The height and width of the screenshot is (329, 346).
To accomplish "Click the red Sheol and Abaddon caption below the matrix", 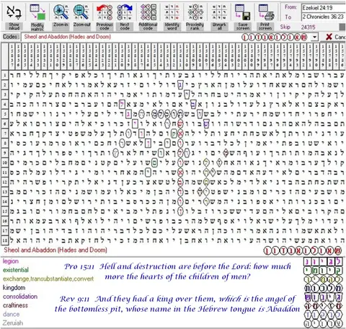I will pos(56,250).
